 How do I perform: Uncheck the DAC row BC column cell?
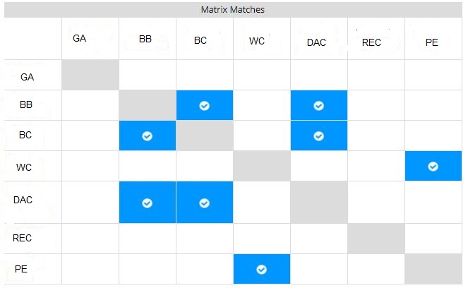(x=204, y=202)
